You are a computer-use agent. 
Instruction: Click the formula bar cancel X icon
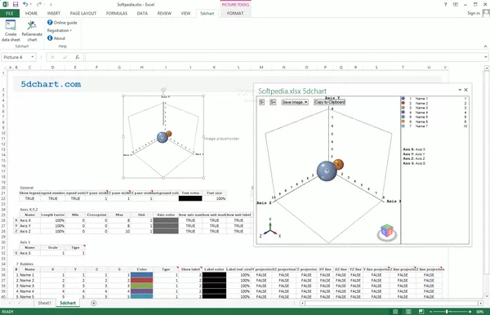[x=52, y=57]
